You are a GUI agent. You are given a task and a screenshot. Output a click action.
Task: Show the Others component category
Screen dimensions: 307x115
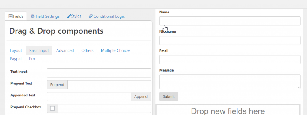[x=87, y=50]
